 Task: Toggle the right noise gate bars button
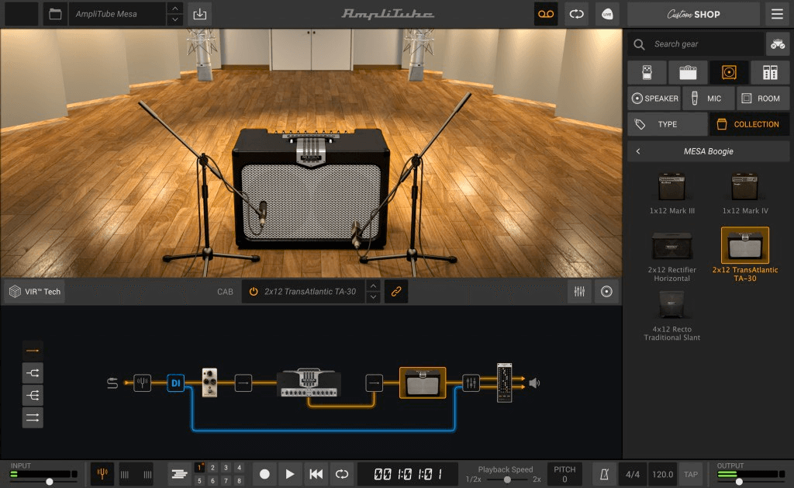point(147,474)
